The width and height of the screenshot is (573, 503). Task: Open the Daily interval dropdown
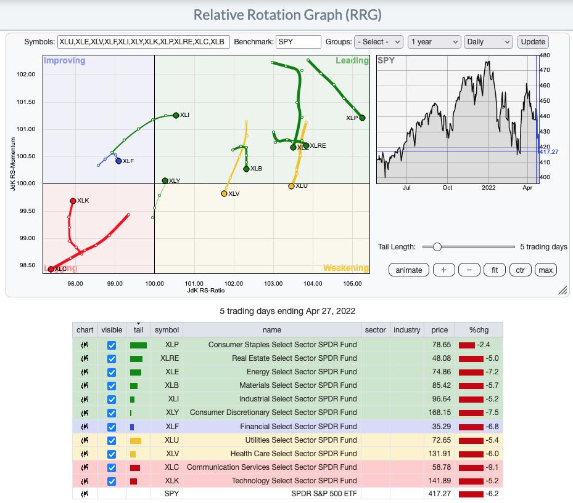[x=488, y=42]
